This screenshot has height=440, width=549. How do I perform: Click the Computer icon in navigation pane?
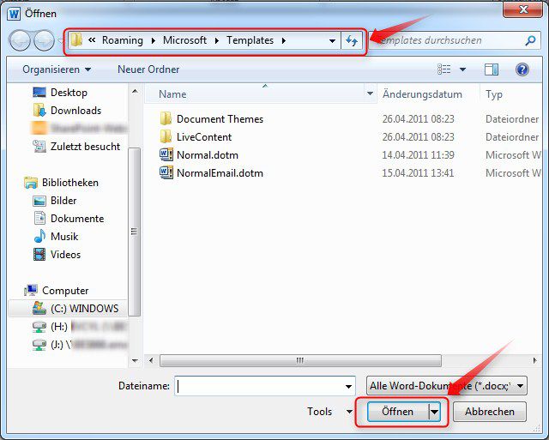click(31, 290)
